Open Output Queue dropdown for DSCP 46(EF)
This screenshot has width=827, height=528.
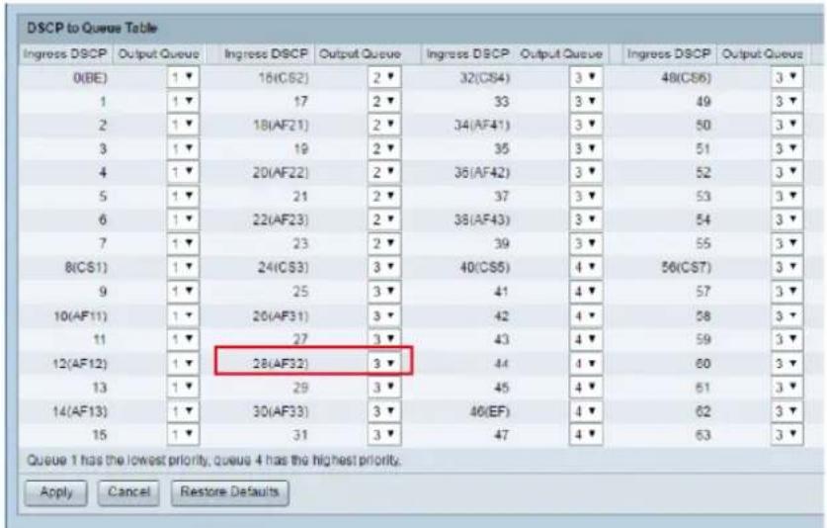[x=586, y=410]
